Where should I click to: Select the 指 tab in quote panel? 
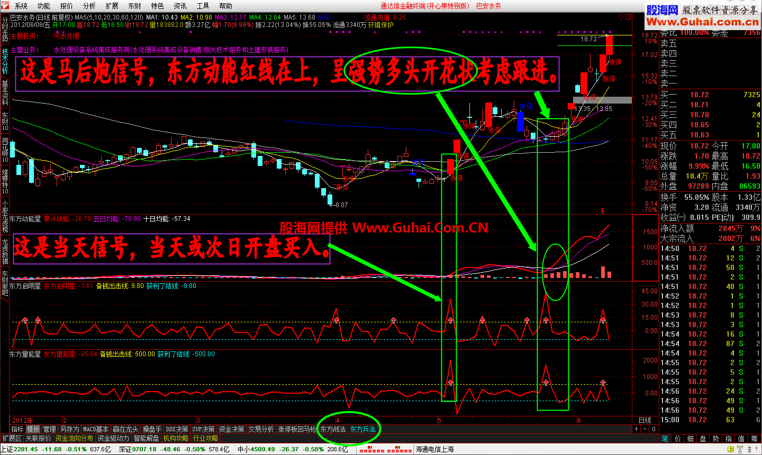pos(729,439)
